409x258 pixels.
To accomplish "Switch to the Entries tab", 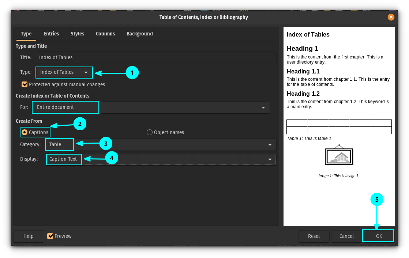I will [51, 34].
